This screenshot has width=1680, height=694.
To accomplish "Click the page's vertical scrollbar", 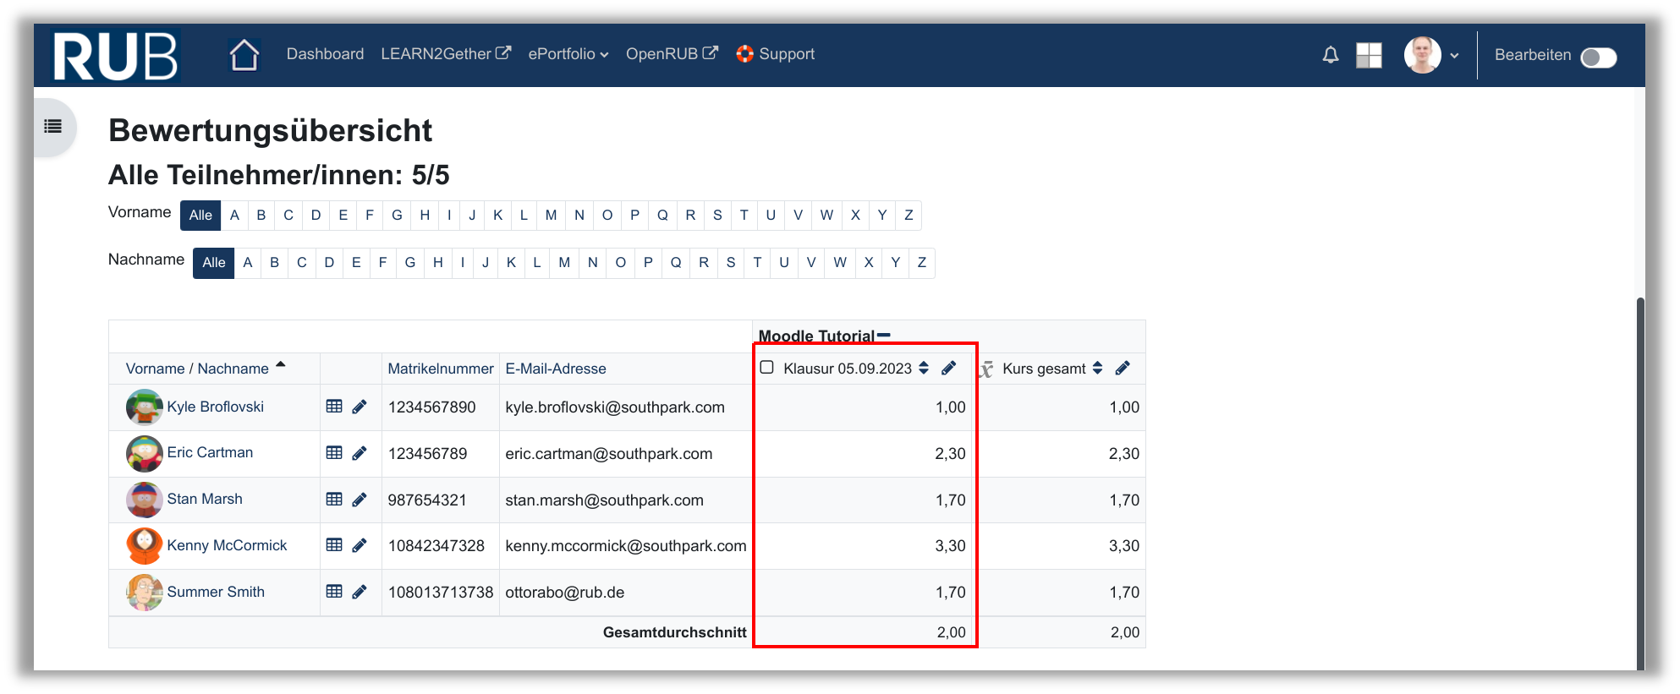I will pyautogui.click(x=1640, y=482).
